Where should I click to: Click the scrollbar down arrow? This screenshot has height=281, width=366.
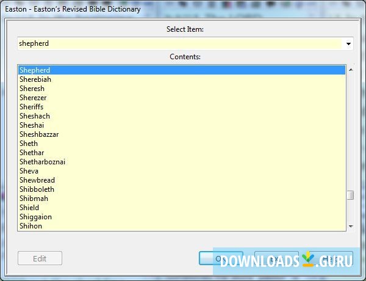(351, 226)
